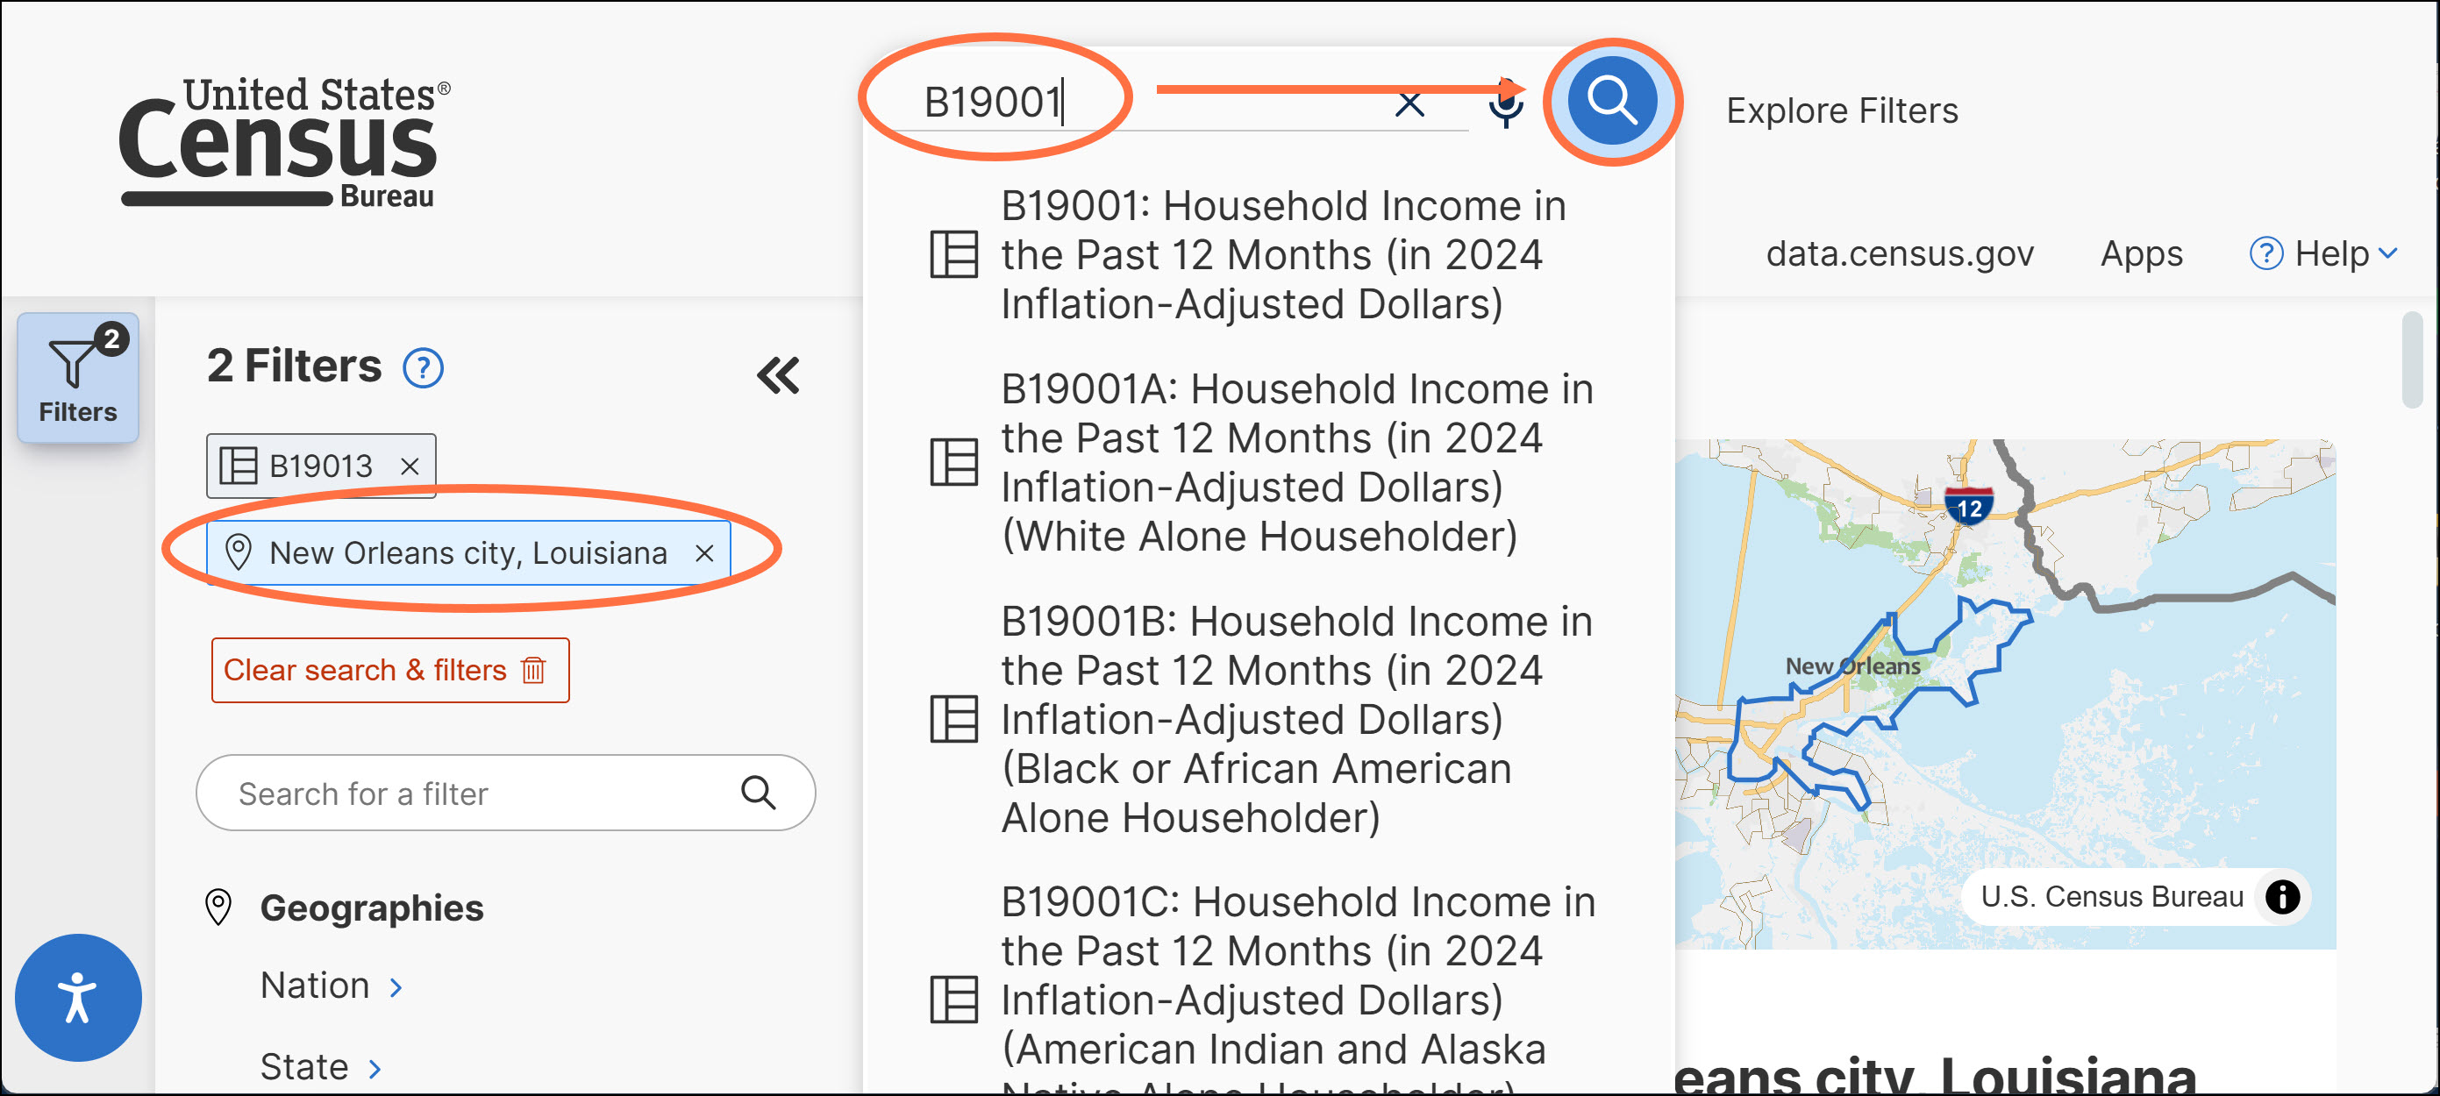Expand the State geography filter
The width and height of the screenshot is (2440, 1096).
321,1068
